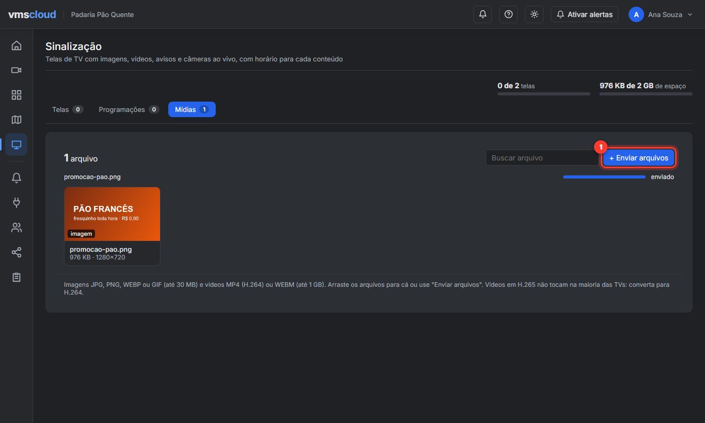
Task: Open the Home icon in sidebar
Action: [17, 45]
